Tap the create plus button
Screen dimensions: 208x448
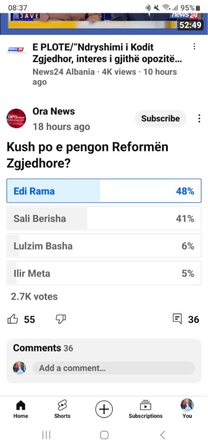pos(104,409)
